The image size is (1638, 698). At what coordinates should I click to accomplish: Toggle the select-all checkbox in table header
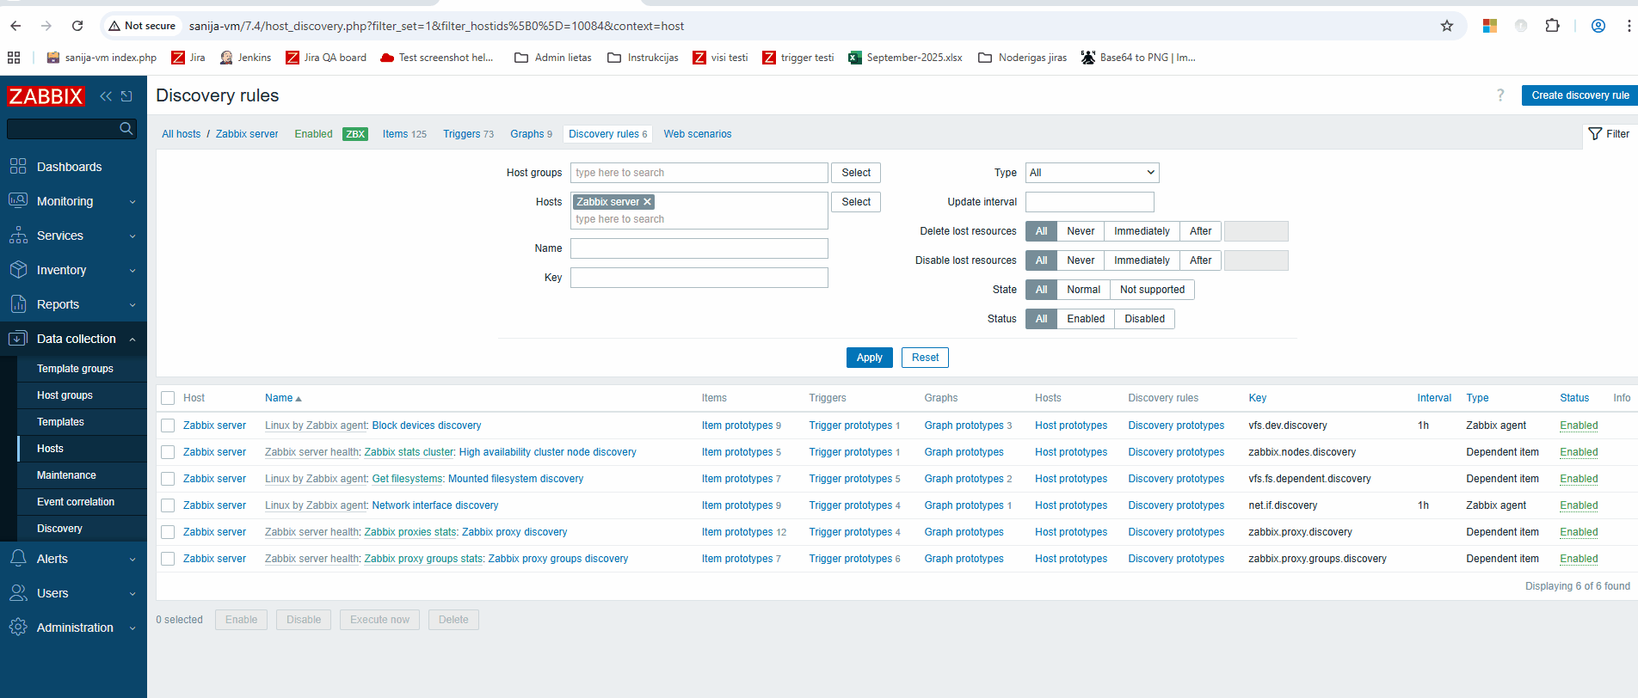point(168,398)
